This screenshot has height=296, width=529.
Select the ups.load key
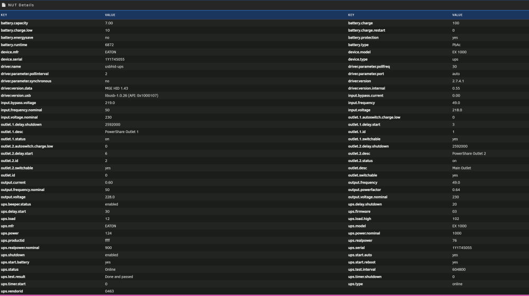click(x=8, y=218)
